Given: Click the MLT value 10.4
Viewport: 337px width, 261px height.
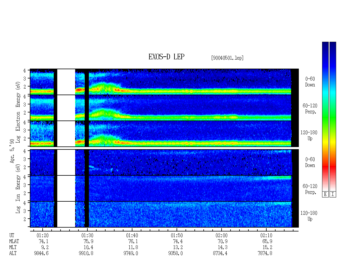Looking at the screenshot, I should 88,248.
